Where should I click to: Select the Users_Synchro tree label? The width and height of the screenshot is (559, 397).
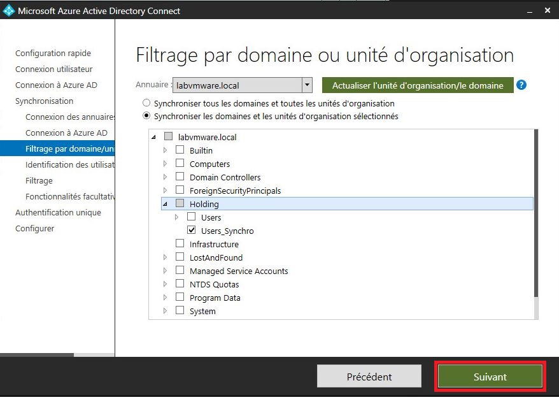pos(227,231)
